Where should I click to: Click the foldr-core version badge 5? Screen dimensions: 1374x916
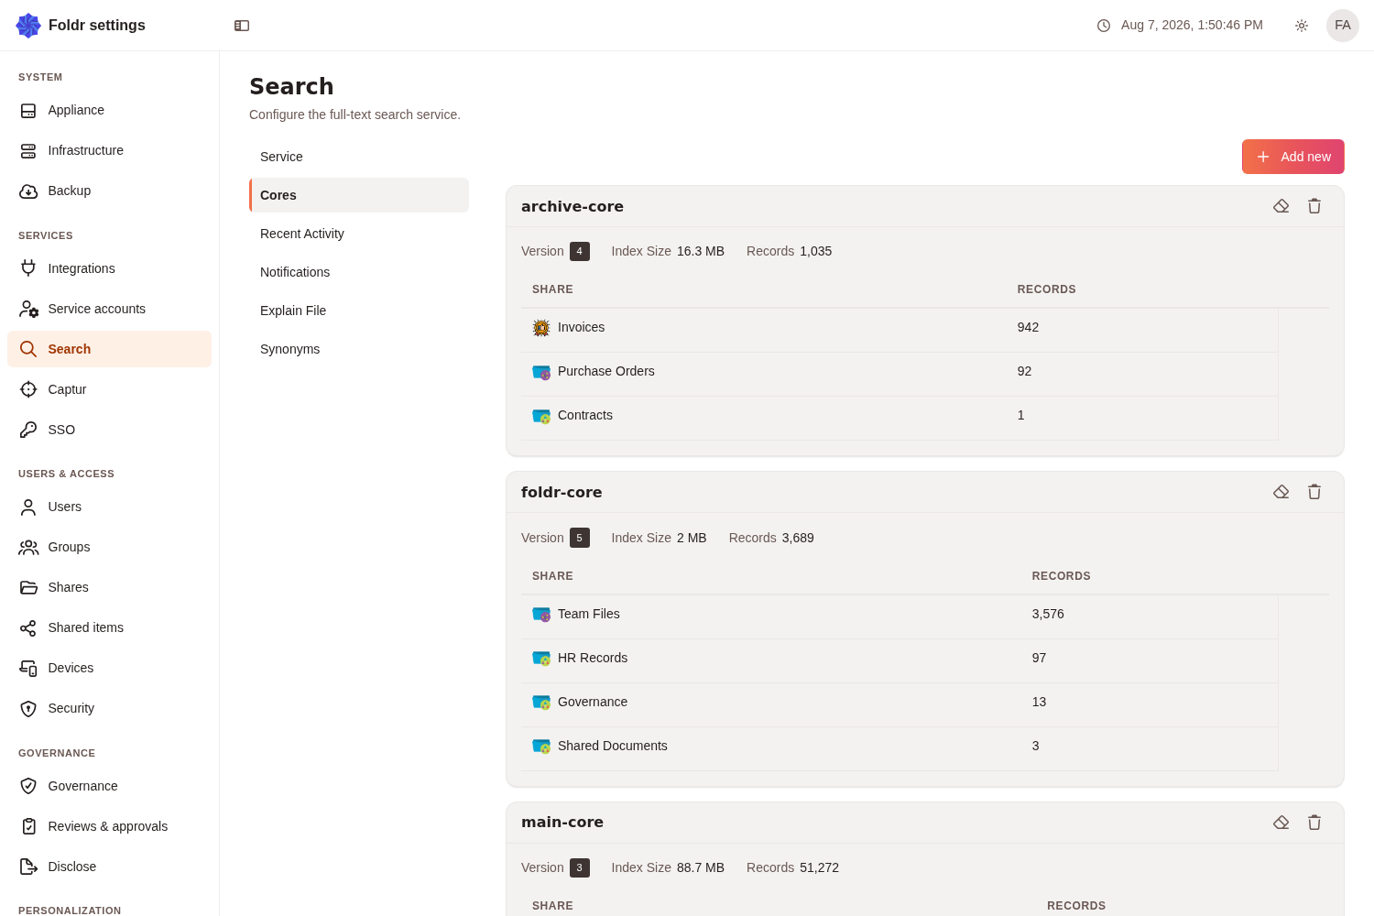(580, 538)
